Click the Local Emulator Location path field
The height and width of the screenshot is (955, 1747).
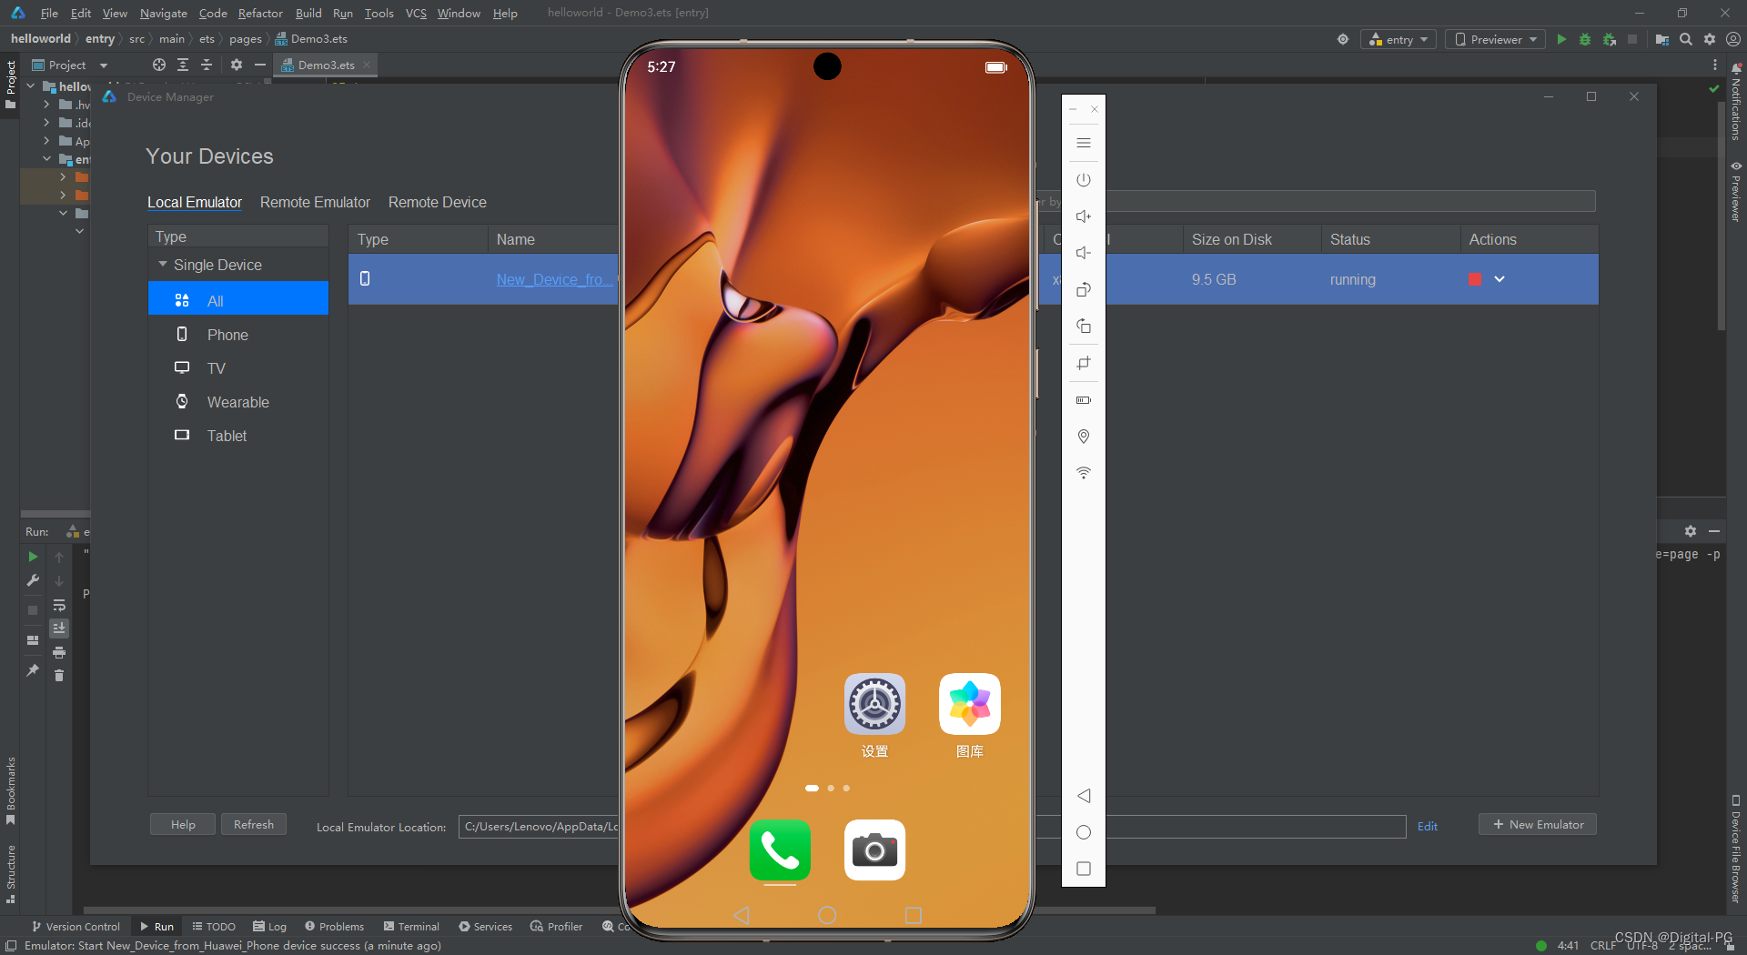pyautogui.click(x=932, y=826)
